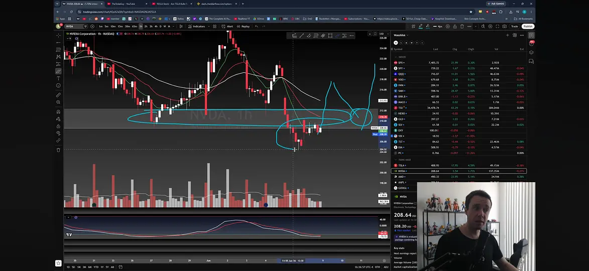Select the AMD row in watchlist
Image resolution: width=589 pixels, height=271 pixels.
[x=458, y=177]
